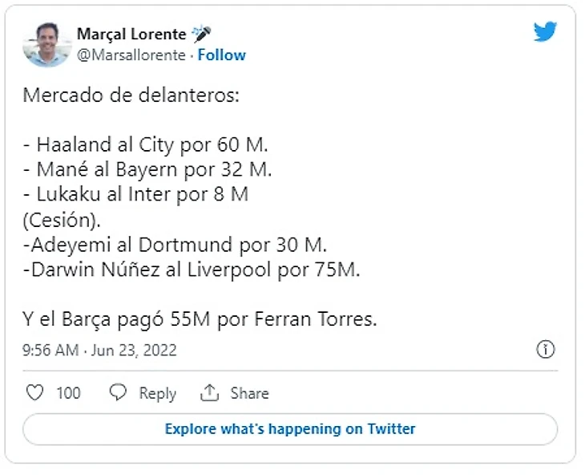
Task: Click the Share label
Action: click(x=249, y=393)
